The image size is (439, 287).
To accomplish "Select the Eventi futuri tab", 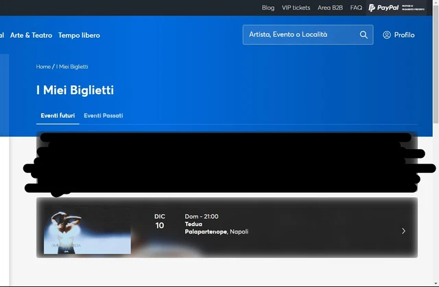I will (x=58, y=115).
